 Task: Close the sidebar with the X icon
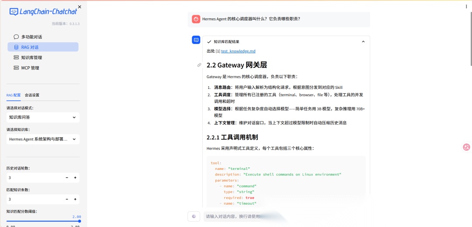pos(80,7)
